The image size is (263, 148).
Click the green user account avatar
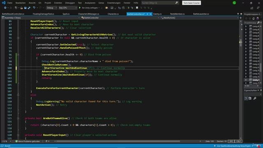pos(234,3)
